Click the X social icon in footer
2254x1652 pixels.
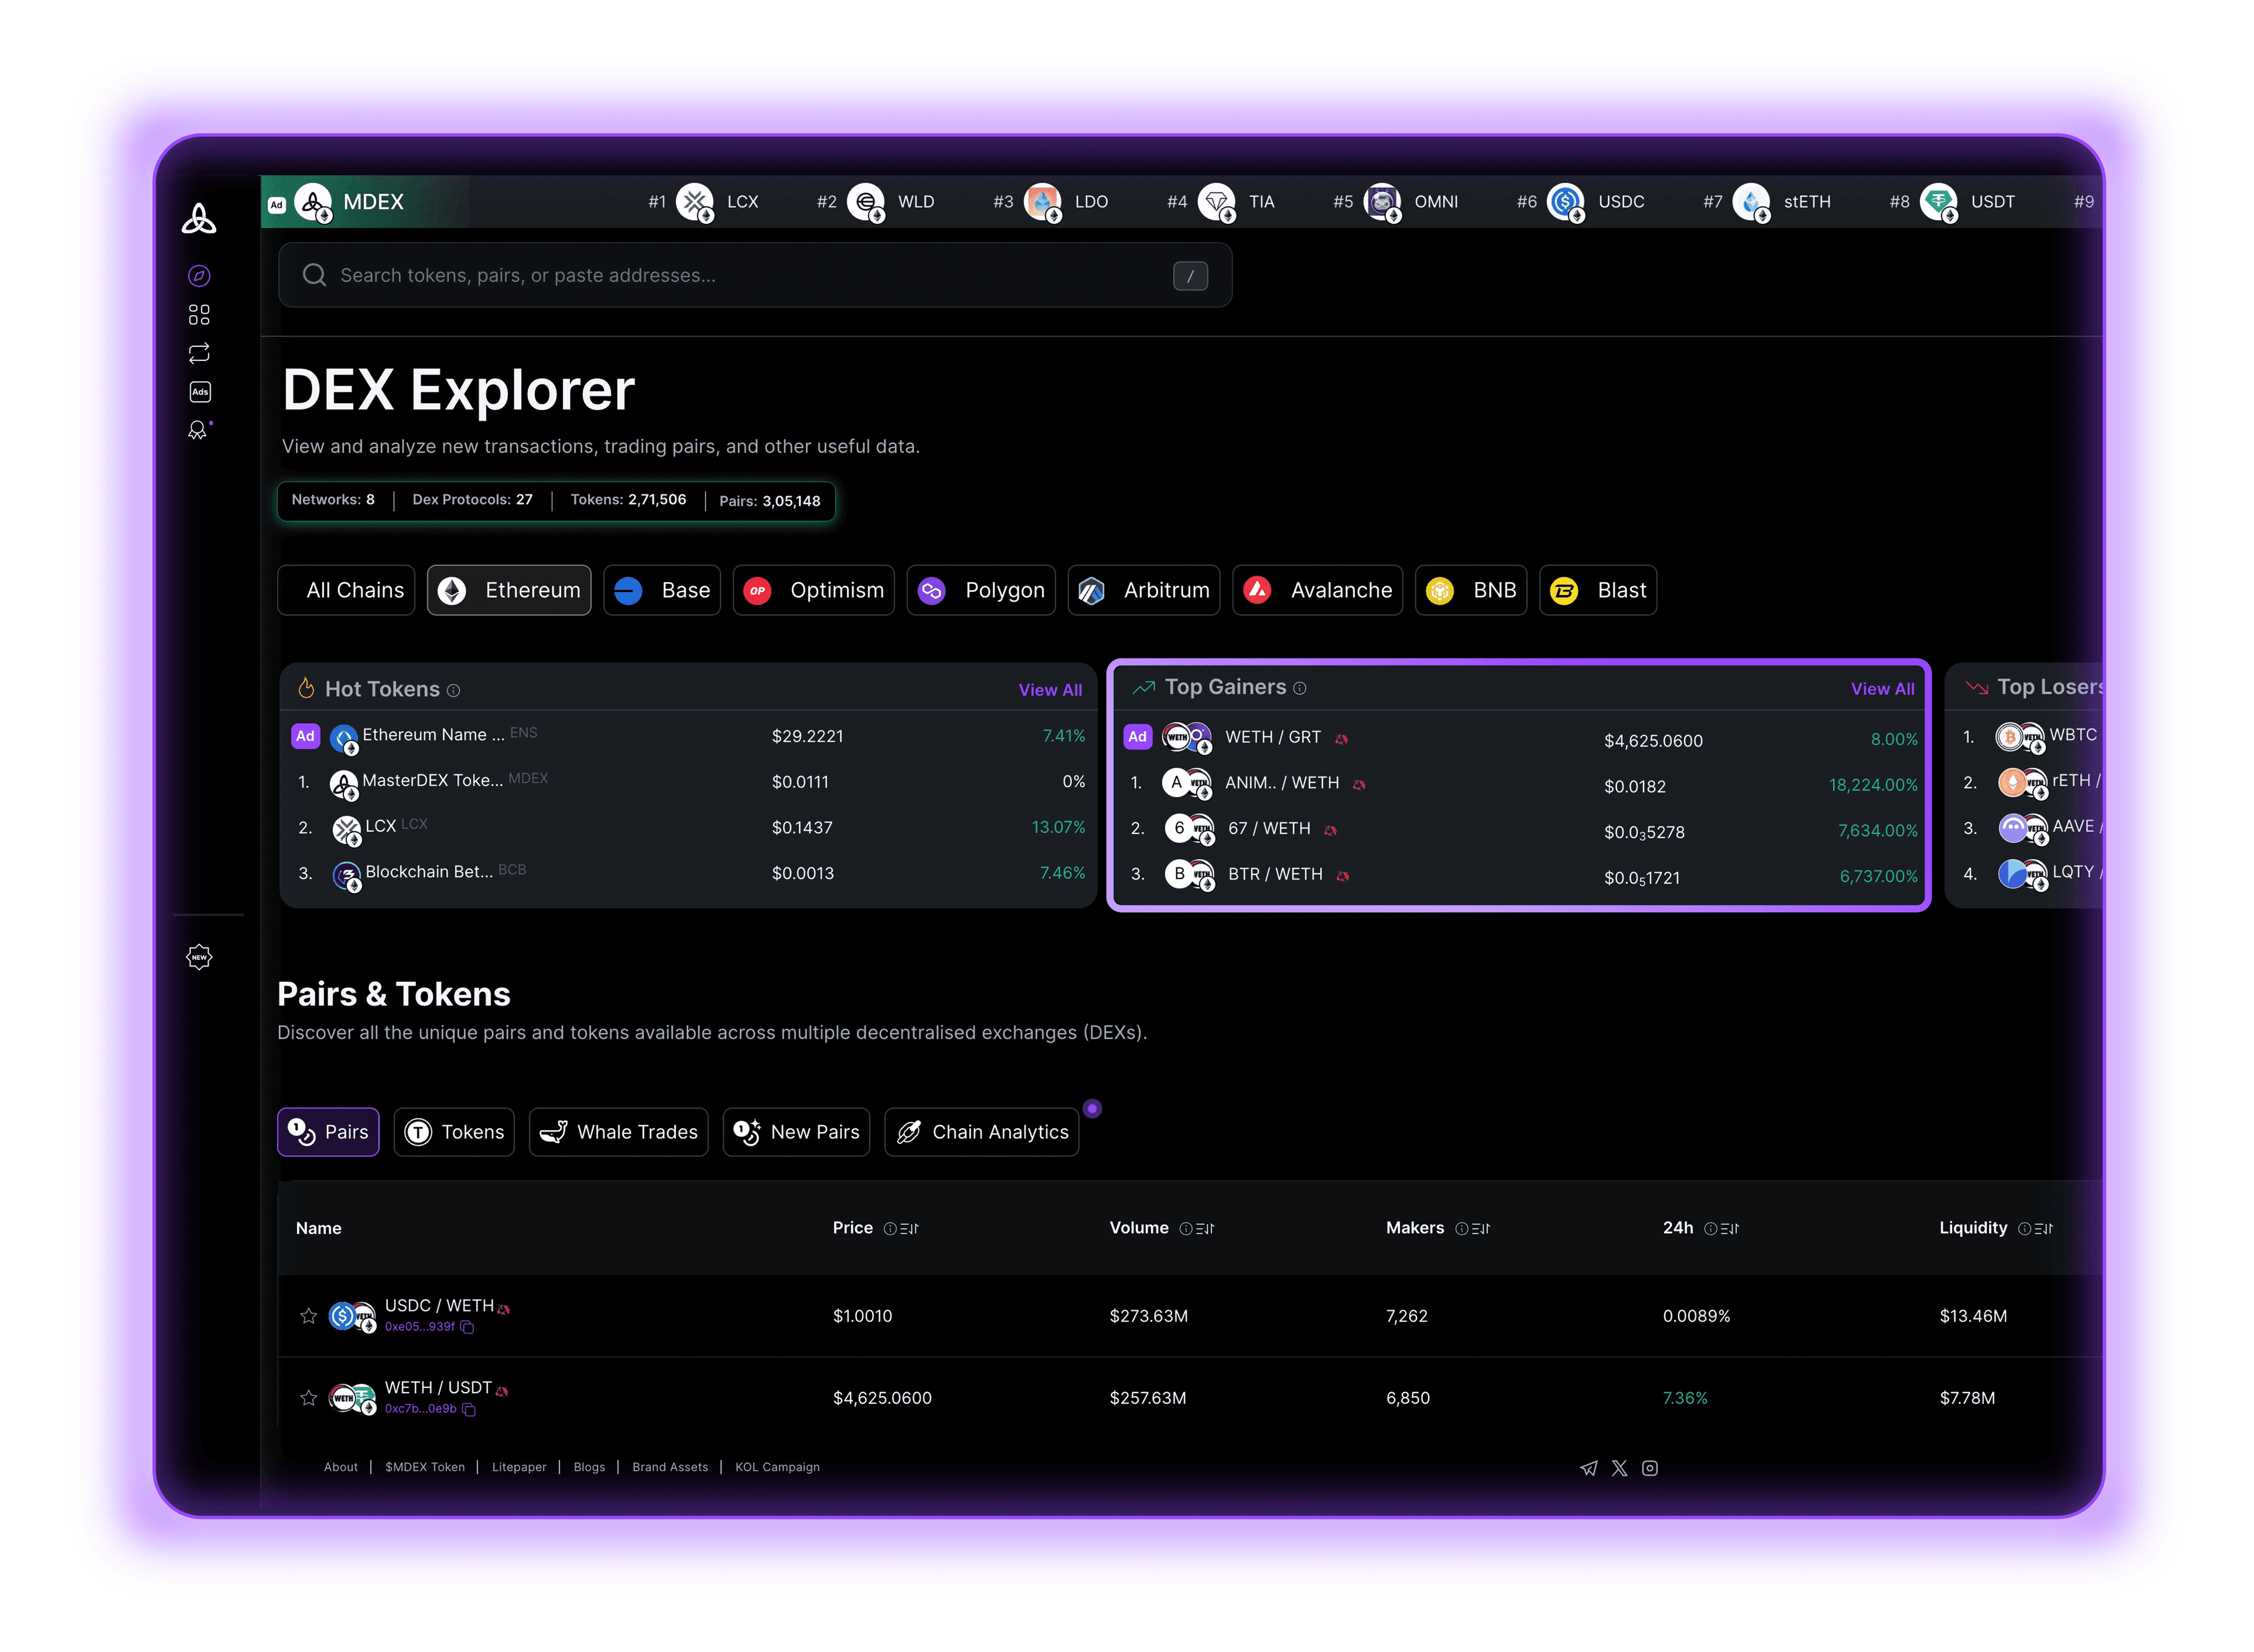[1619, 1468]
